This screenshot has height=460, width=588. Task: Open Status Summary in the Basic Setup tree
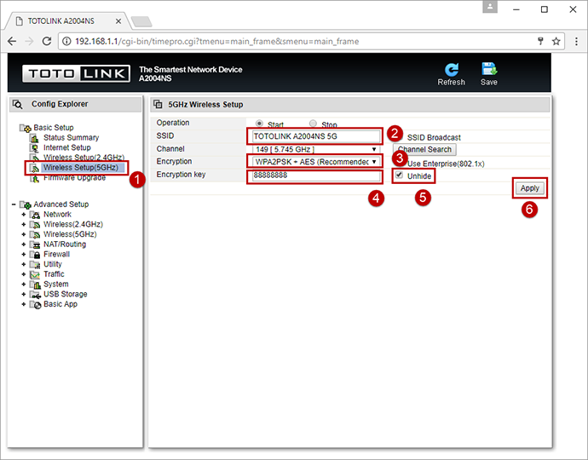[72, 138]
